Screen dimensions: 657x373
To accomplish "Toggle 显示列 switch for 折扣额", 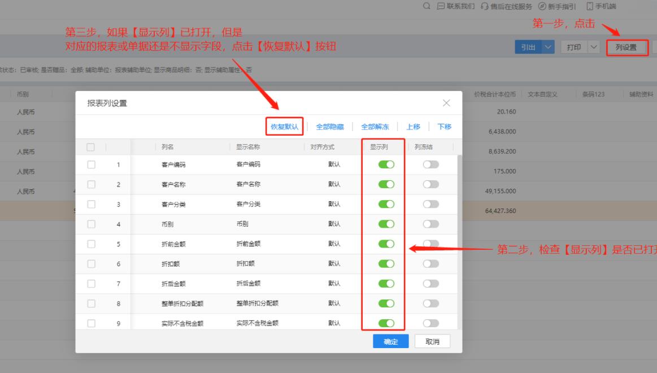I will 386,263.
